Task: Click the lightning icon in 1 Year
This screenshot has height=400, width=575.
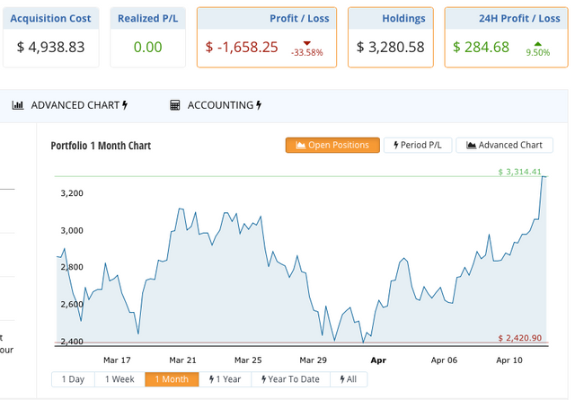Action: coord(212,379)
